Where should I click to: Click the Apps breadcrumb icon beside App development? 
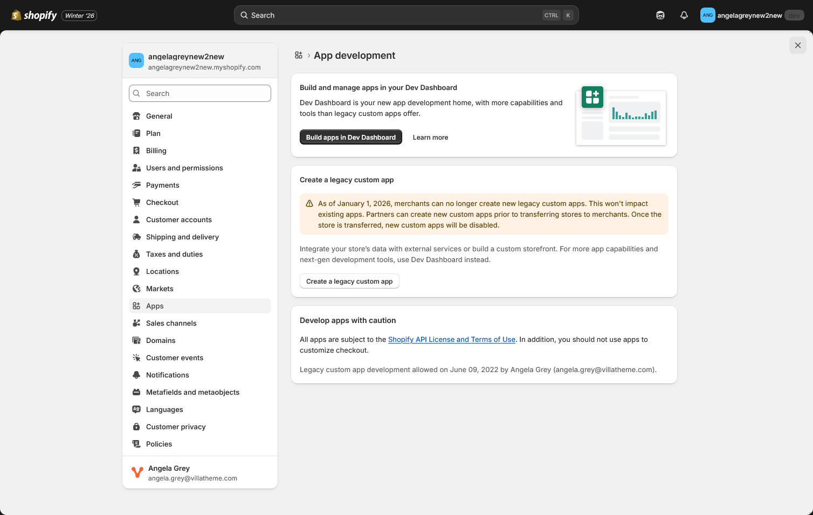(299, 56)
